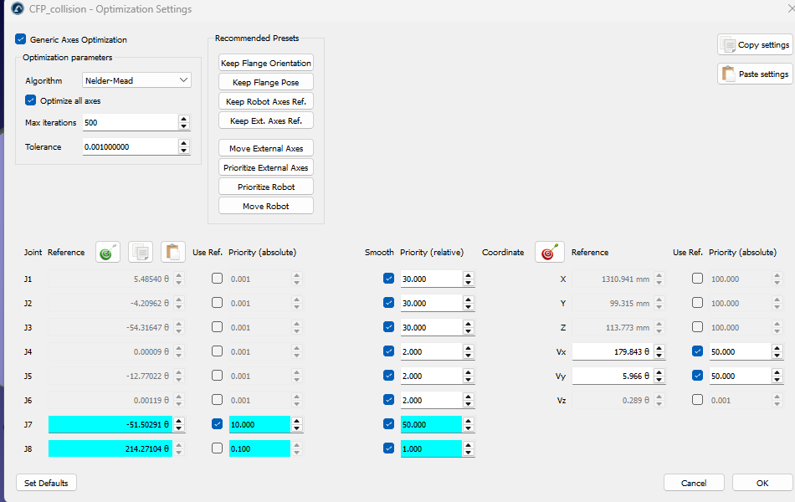The image size is (795, 502).
Task: Click the Set Defaults button
Action: coord(46,483)
